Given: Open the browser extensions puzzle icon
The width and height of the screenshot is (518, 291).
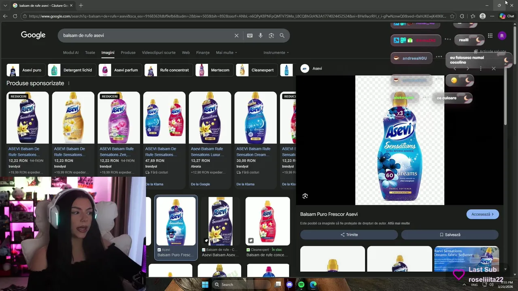Looking at the screenshot, I should 462,16.
